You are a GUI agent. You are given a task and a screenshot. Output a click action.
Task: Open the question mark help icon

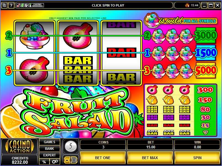coord(11,5)
